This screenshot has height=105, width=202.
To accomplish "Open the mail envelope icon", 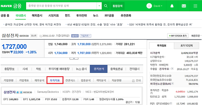I will point(184,6).
